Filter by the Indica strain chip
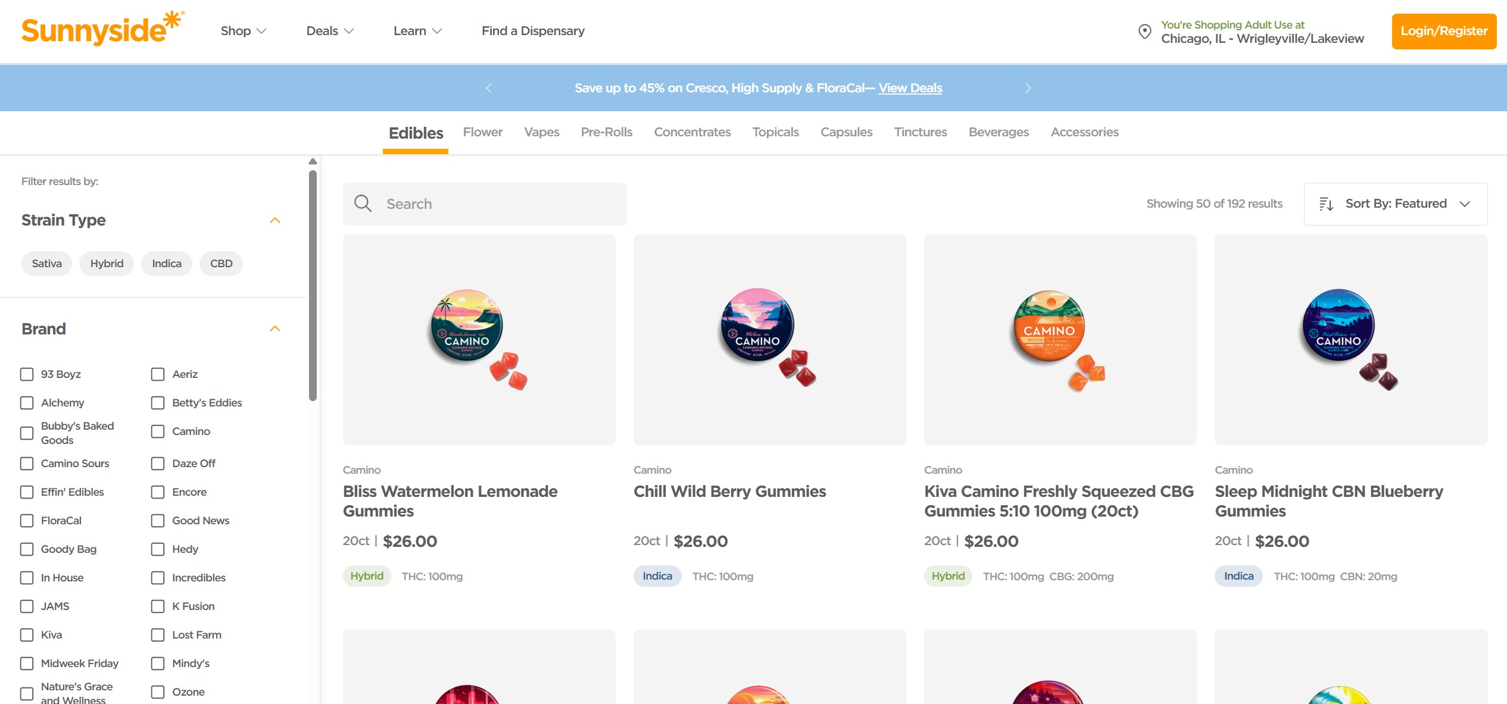Viewport: 1507px width, 704px height. pyautogui.click(x=166, y=264)
